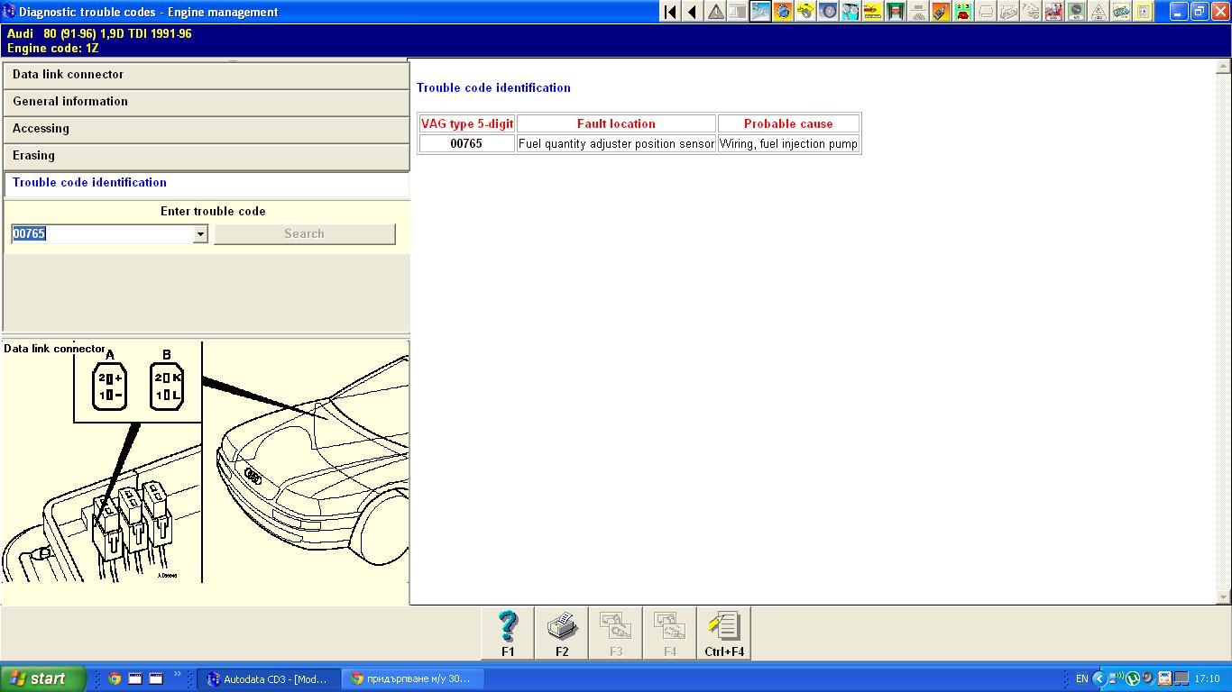Open the red engine management toolbar icon
The height and width of the screenshot is (692, 1232).
(1053, 12)
